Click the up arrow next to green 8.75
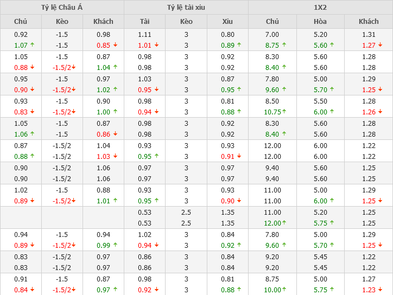393x295 pixels. 286,46
